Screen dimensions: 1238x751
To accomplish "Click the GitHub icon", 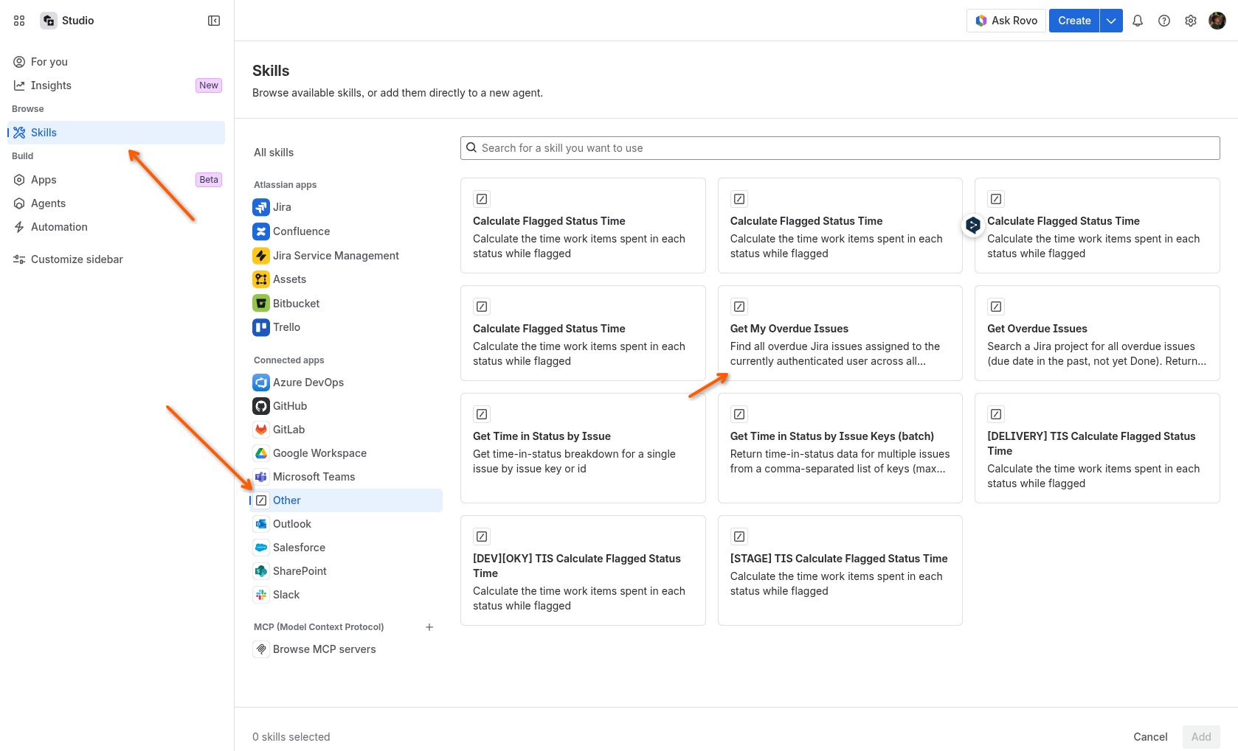I will (261, 406).
